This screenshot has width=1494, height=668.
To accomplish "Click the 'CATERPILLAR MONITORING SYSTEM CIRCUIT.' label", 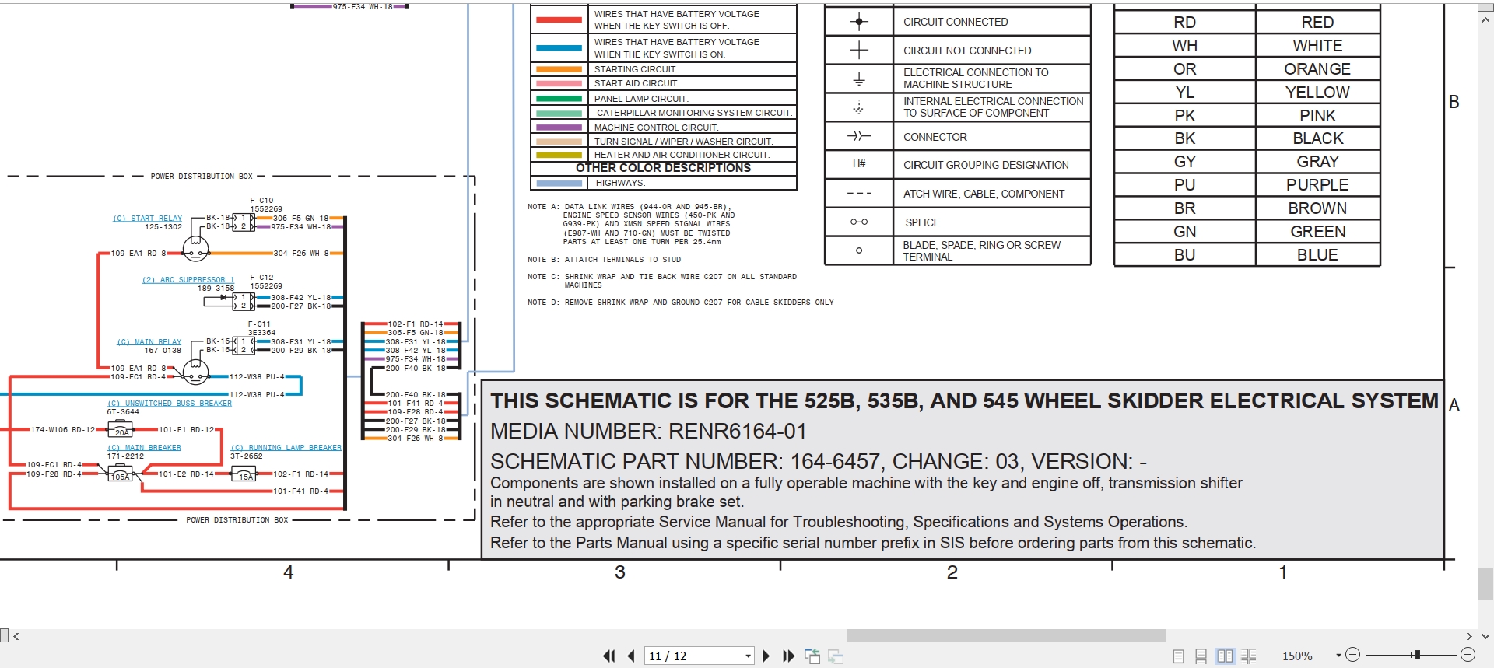I will point(694,113).
